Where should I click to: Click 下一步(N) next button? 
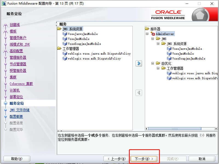tap(144, 159)
